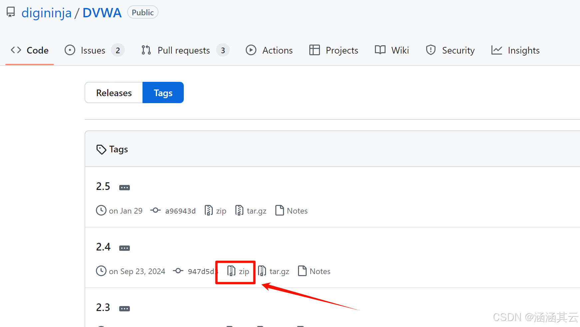Expand the ellipsis for tag 2.5
The height and width of the screenshot is (327, 580).
[x=125, y=188]
